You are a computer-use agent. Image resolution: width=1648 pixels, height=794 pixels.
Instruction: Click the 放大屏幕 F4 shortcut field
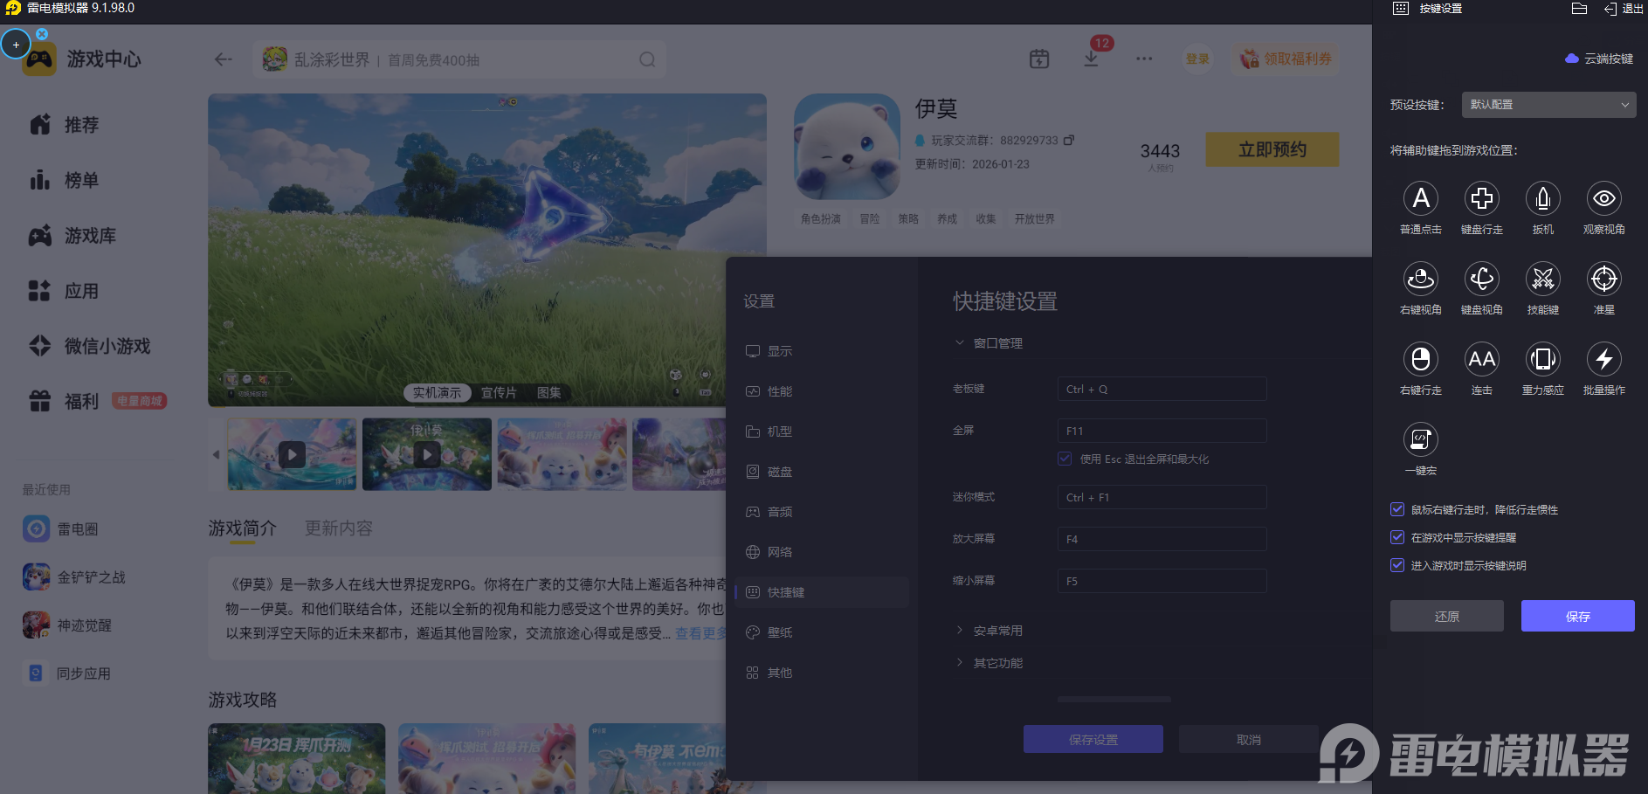1162,539
